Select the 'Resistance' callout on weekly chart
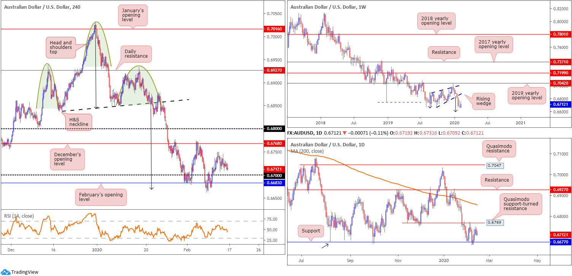Viewport: 572px width, 276px height. 444,52
